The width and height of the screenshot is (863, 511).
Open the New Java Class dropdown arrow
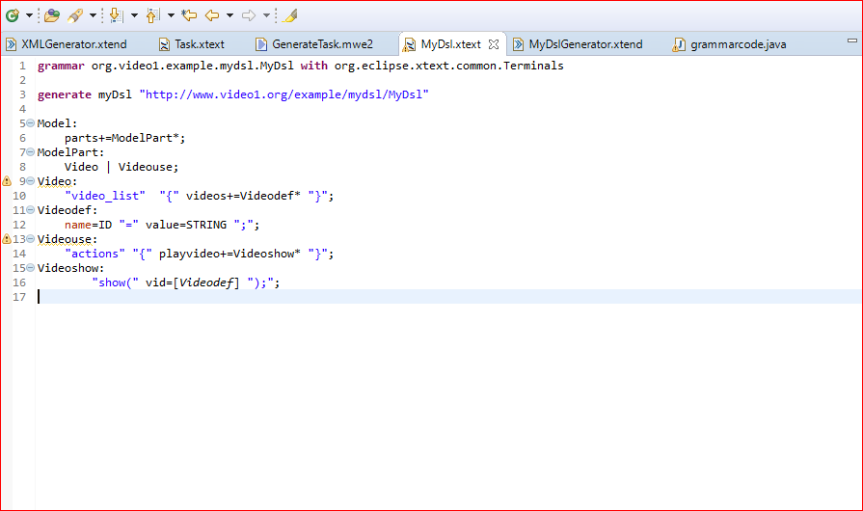tap(29, 16)
